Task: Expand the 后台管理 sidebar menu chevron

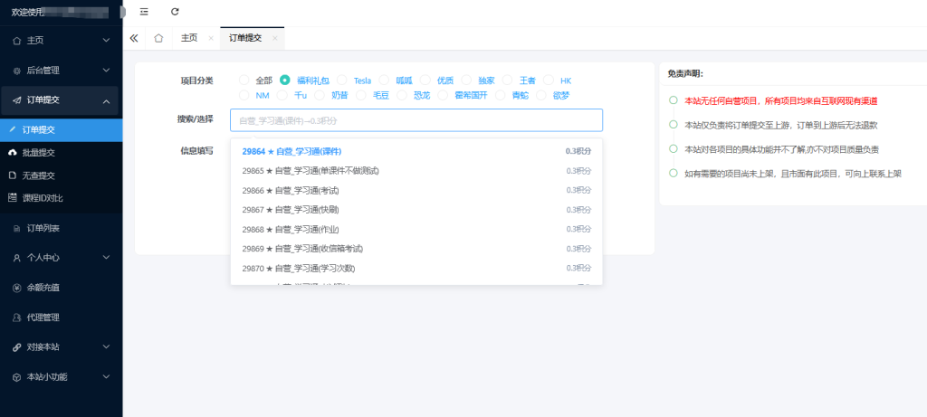Action: click(x=107, y=71)
